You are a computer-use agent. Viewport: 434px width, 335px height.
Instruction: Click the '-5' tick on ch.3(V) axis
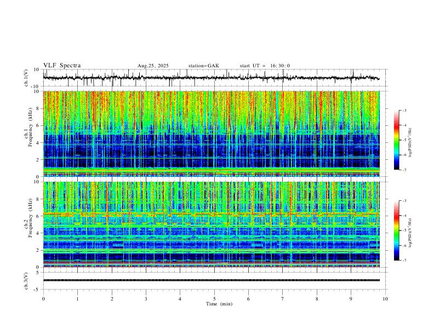(x=37, y=290)
